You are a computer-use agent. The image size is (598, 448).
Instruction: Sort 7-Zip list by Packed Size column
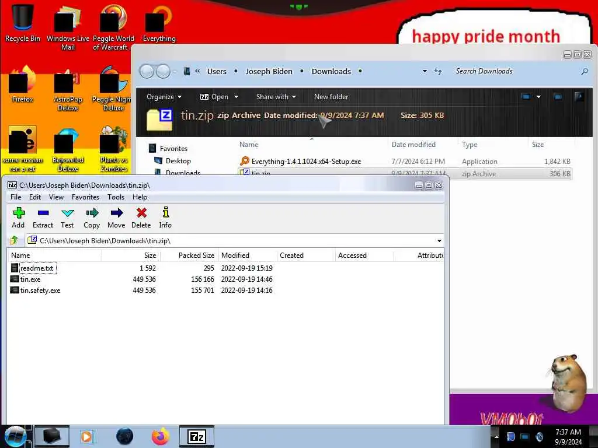[189, 256]
